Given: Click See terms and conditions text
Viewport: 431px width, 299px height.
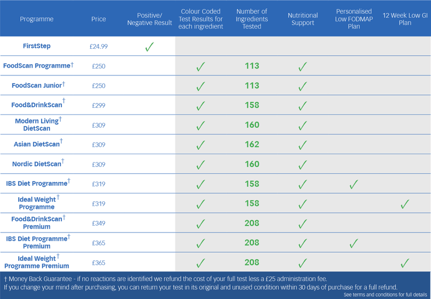Looking at the screenshot, I should tap(386, 295).
